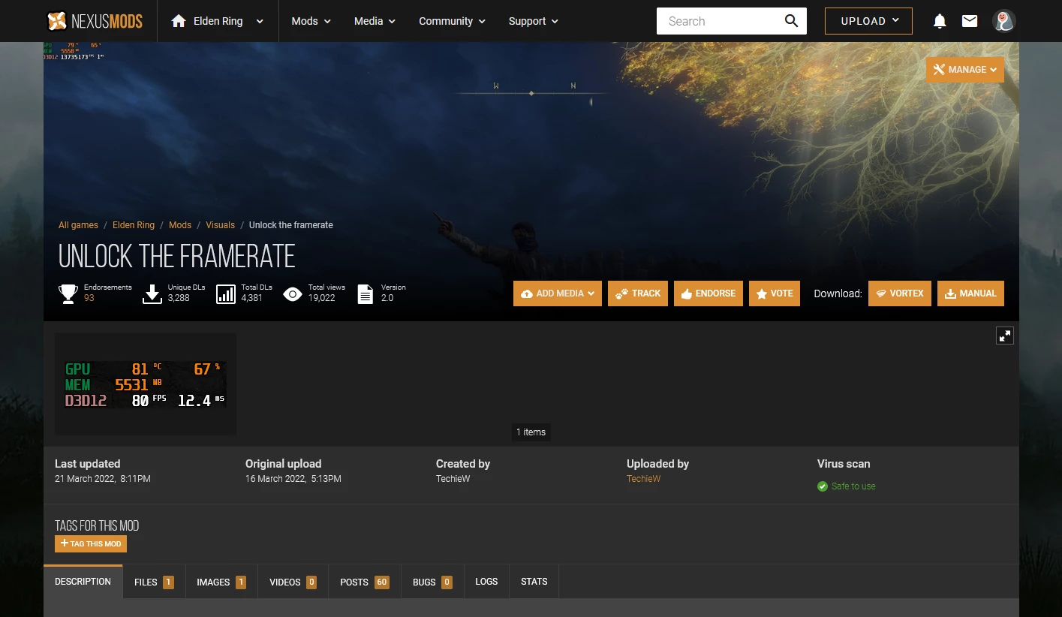1062x617 pixels.
Task: Open the GPU overlay screenshot thumbnail
Action: point(146,384)
